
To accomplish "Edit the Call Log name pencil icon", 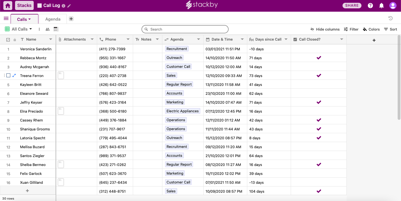I will 69,6.
